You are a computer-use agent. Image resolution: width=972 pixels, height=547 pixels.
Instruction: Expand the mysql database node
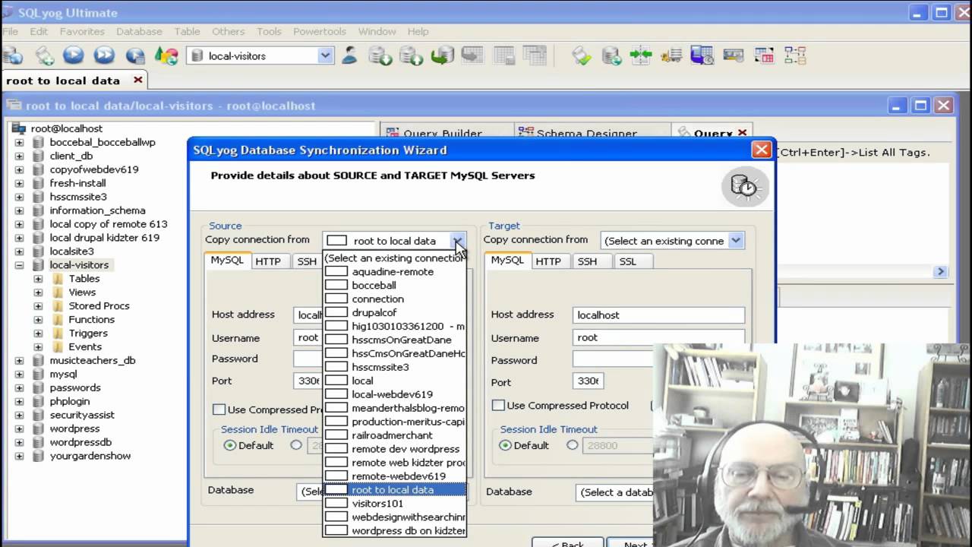(x=19, y=374)
